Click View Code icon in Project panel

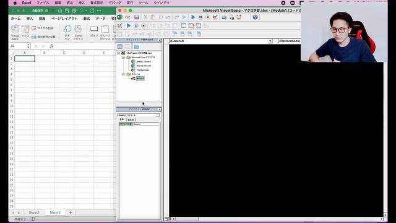[x=120, y=47]
